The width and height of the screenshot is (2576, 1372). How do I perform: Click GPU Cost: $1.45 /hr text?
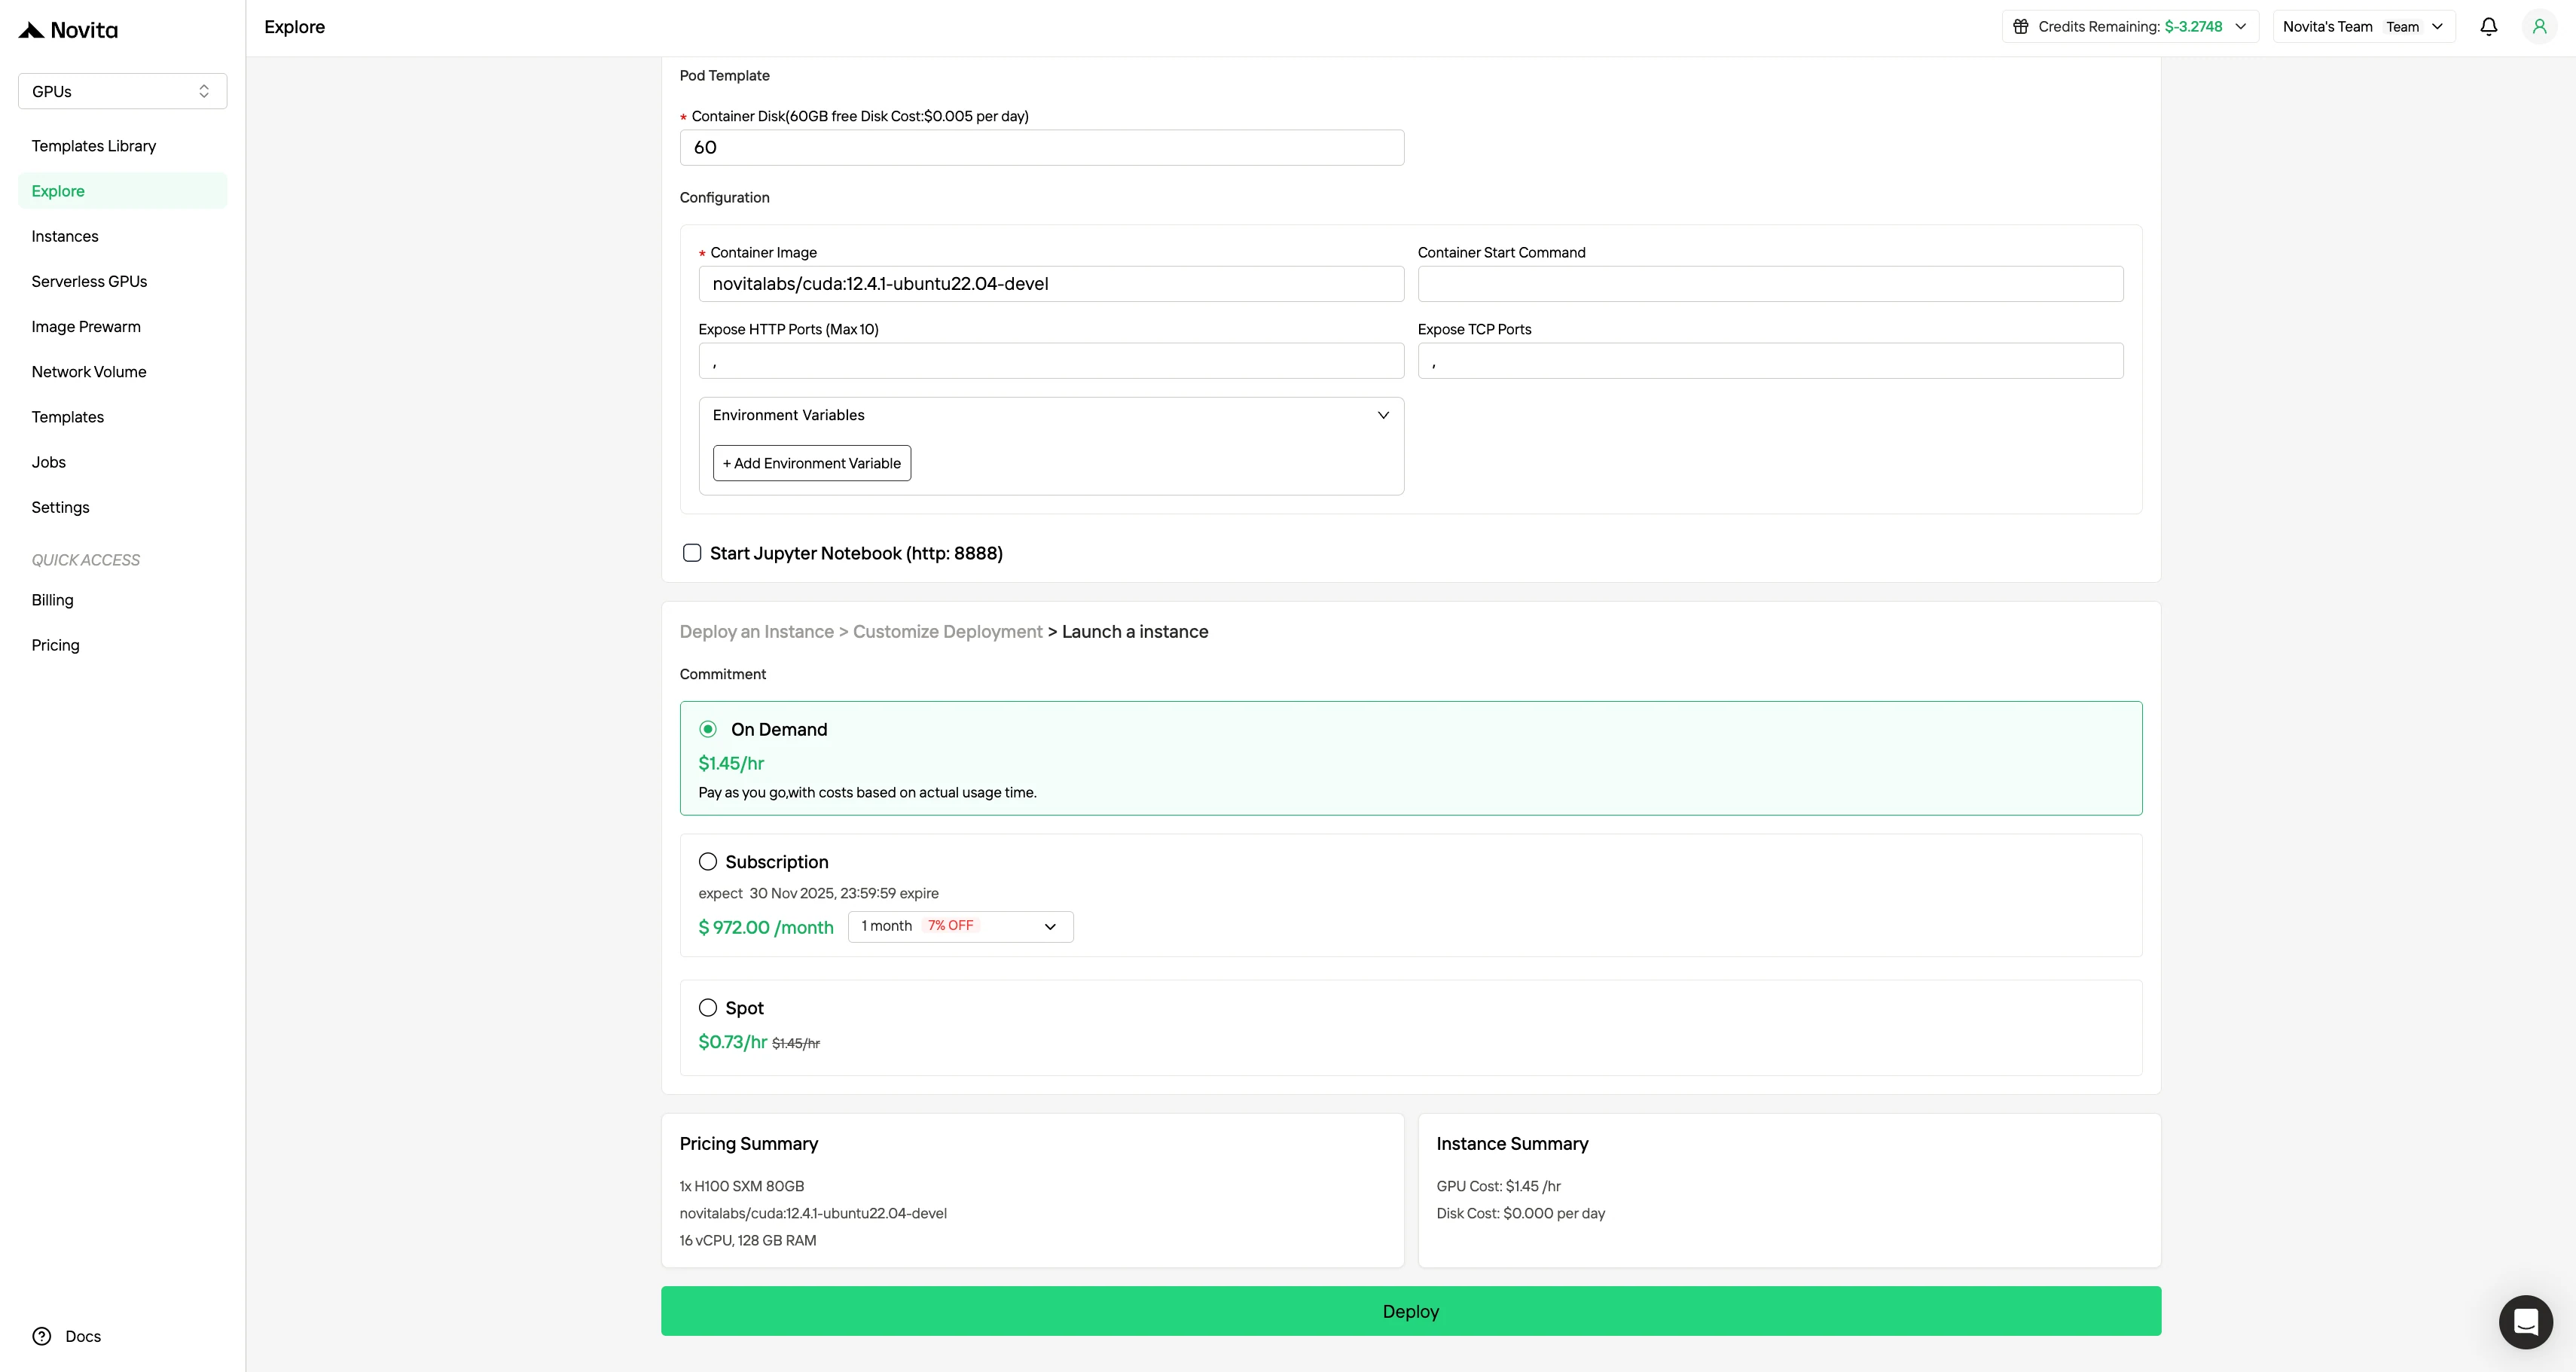pos(1498,1186)
